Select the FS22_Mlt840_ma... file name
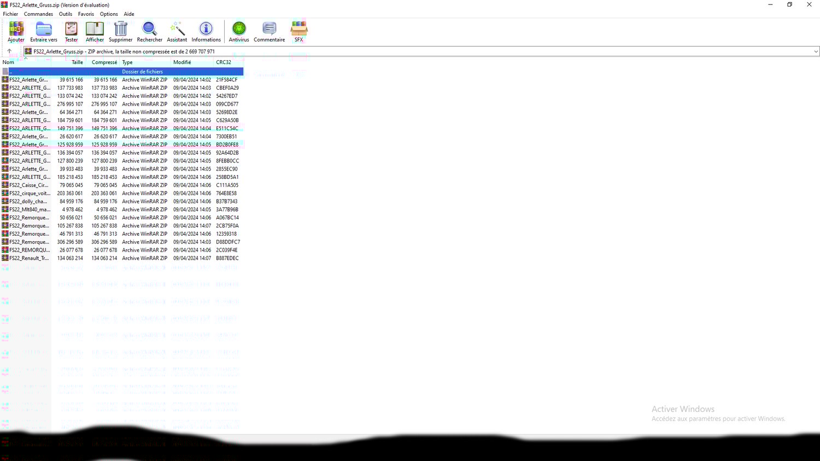The height and width of the screenshot is (461, 820). click(x=30, y=209)
